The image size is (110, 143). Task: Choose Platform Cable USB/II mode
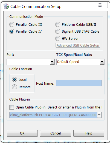pyautogui.click(x=58, y=24)
